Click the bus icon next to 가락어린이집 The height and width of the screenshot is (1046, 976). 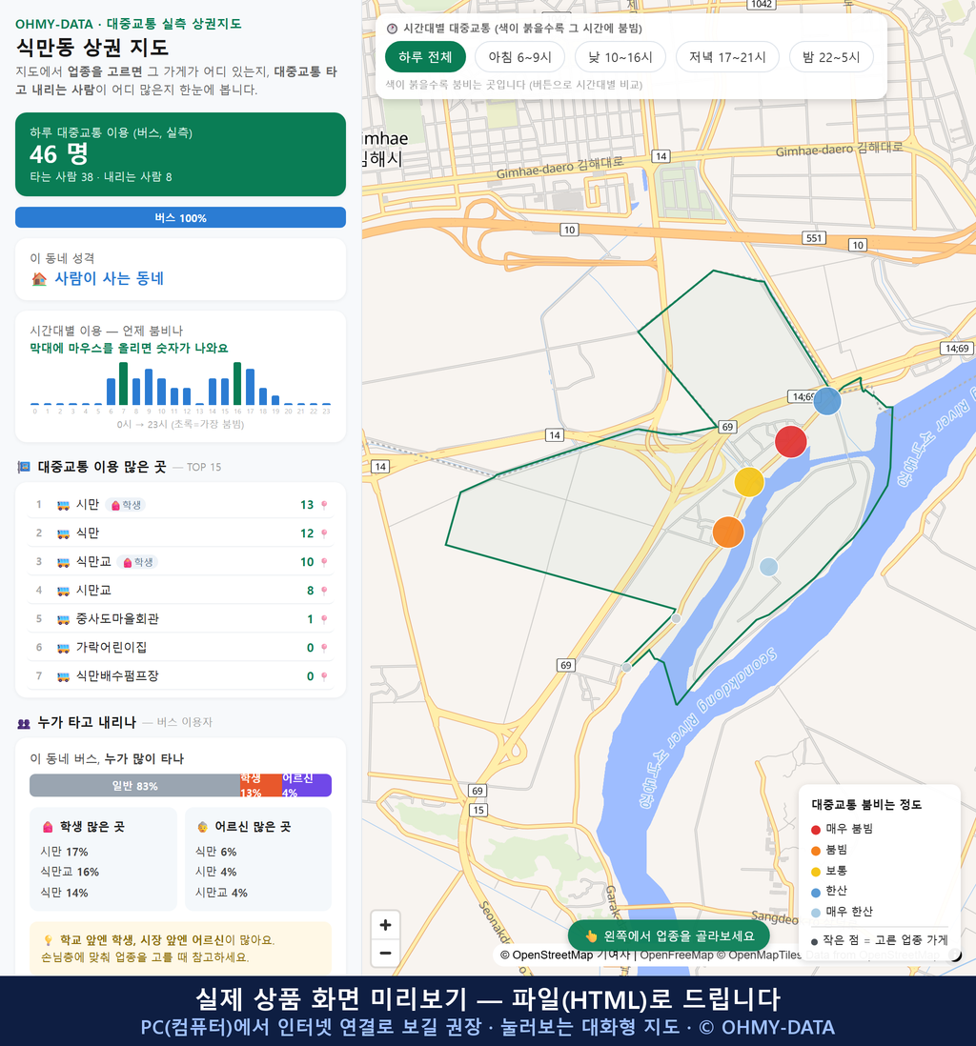click(64, 648)
